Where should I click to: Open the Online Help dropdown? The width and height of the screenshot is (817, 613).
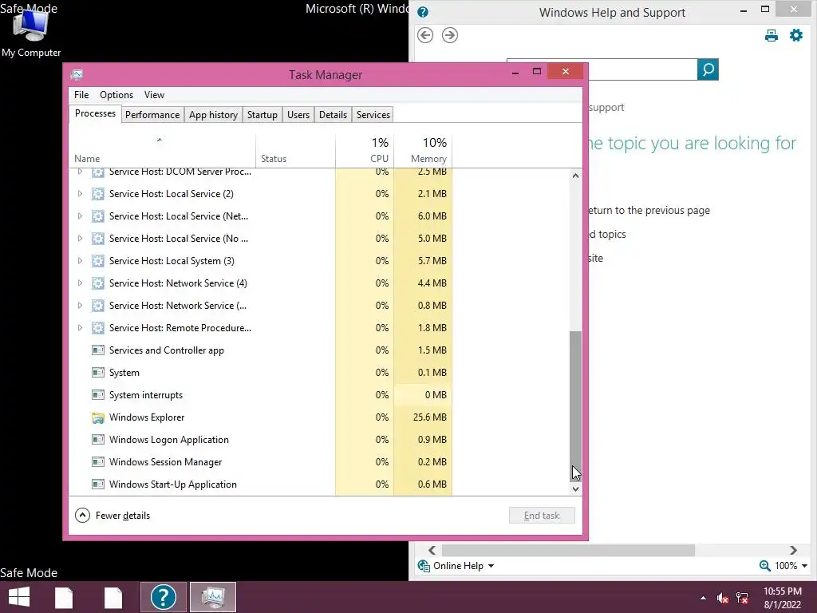point(491,566)
